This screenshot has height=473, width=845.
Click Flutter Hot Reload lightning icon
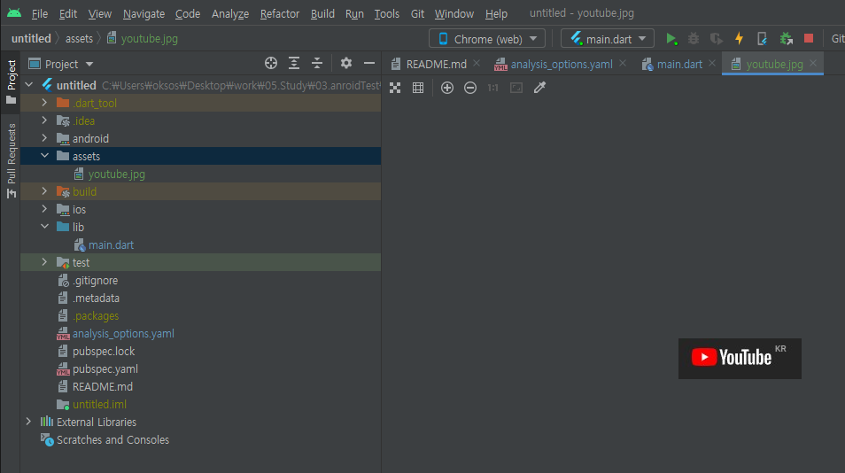(x=739, y=39)
